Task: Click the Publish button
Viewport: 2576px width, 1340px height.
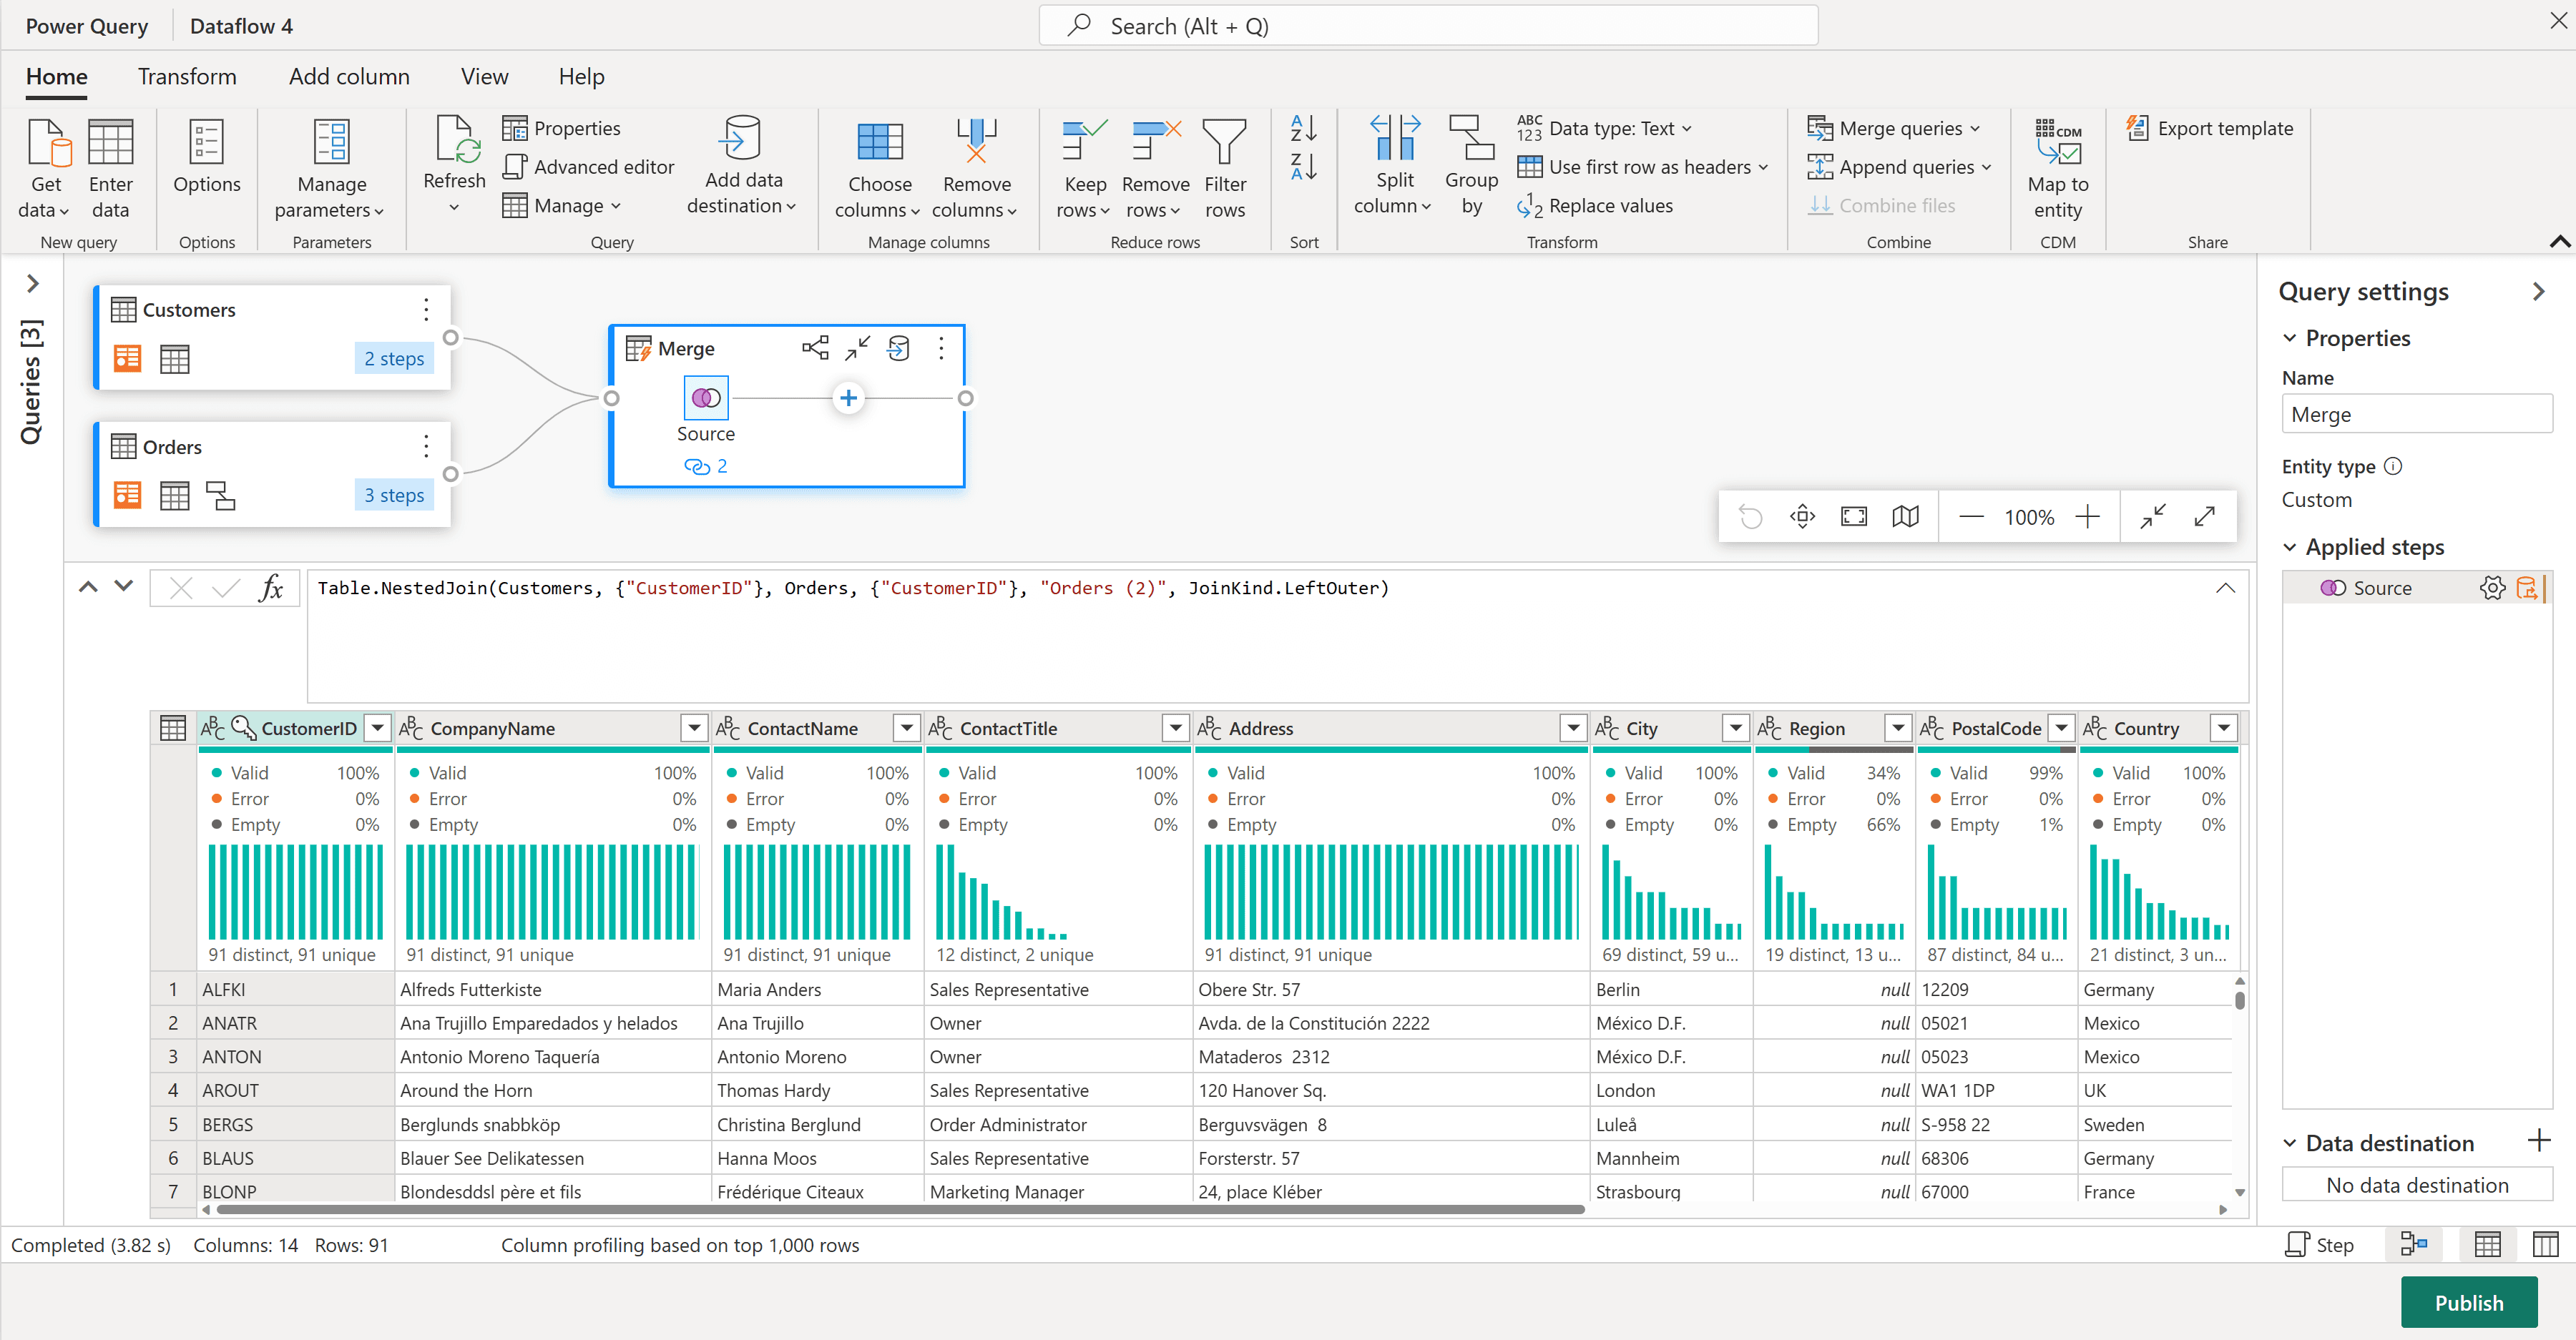Action: [2469, 1302]
